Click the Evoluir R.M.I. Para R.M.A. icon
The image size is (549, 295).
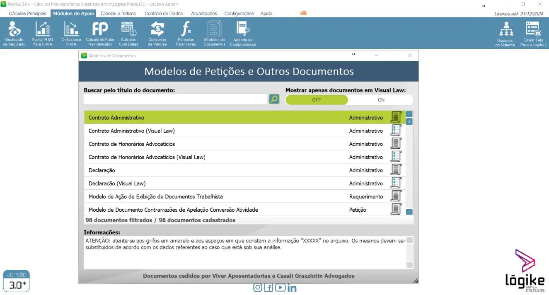[x=43, y=33]
